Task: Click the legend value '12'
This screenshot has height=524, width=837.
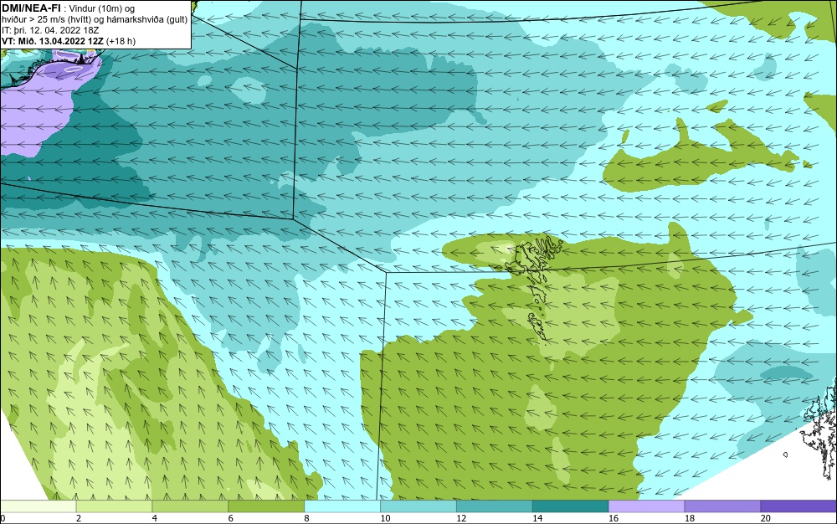Action: coord(461,518)
